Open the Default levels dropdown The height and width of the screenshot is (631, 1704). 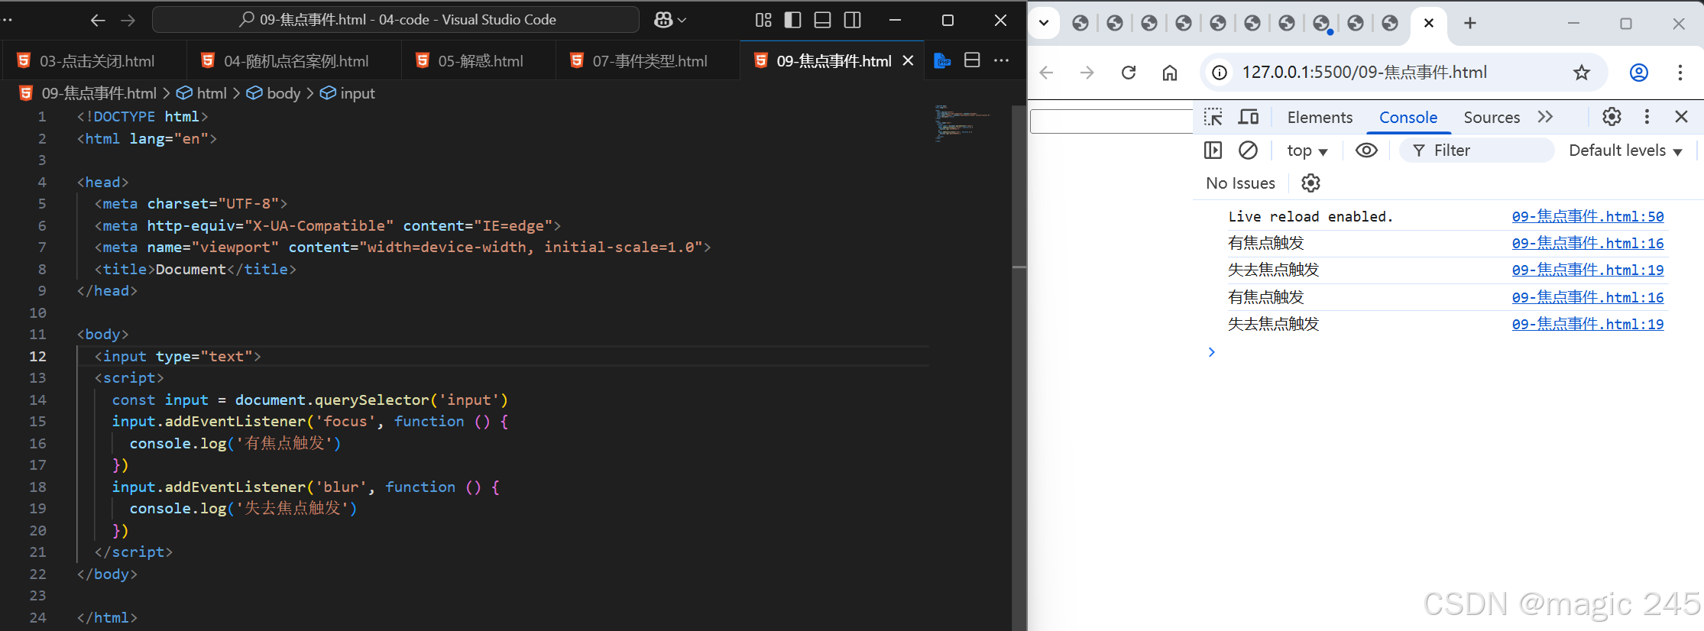(x=1625, y=150)
